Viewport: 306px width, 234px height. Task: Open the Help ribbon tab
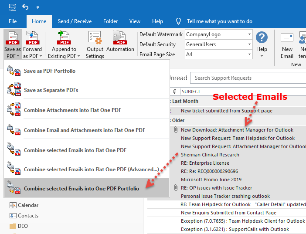(x=157, y=21)
